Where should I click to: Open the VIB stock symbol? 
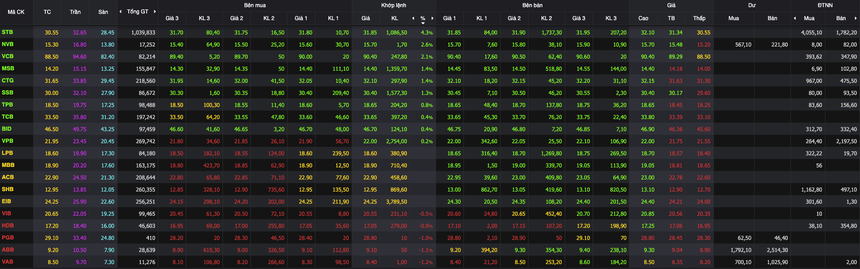click(x=6, y=213)
